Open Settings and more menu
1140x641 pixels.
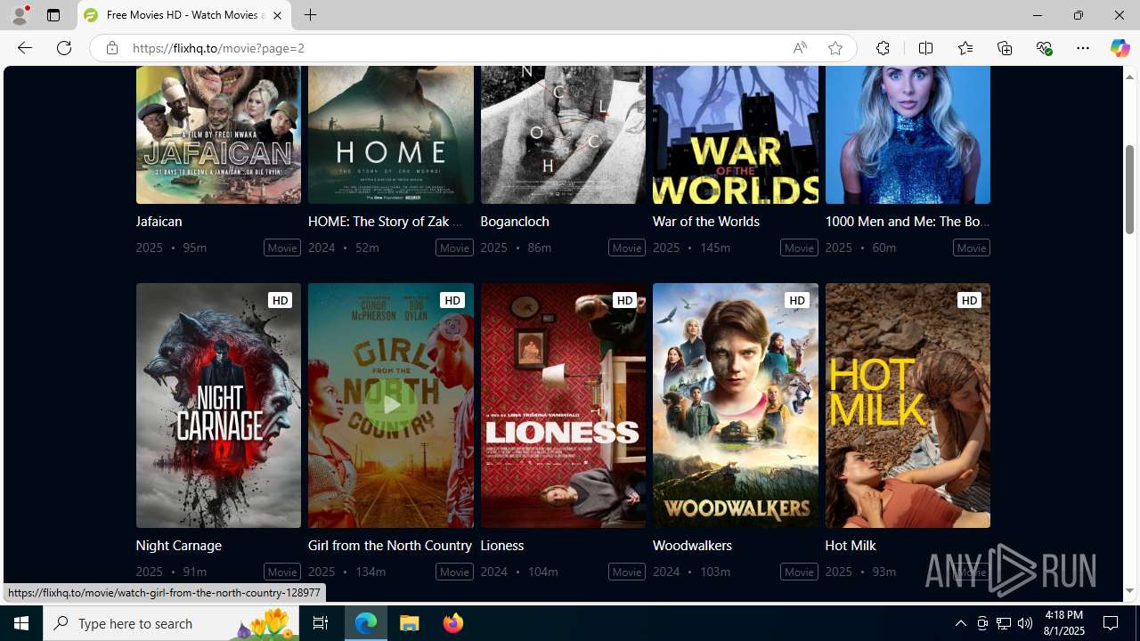coord(1083,48)
